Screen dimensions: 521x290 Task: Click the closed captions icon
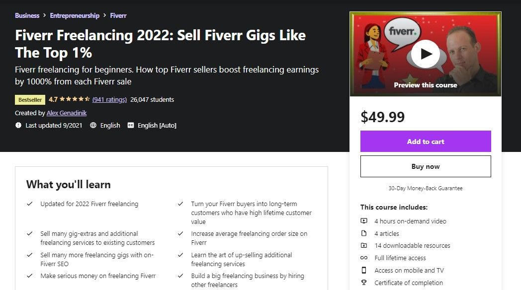tap(131, 126)
